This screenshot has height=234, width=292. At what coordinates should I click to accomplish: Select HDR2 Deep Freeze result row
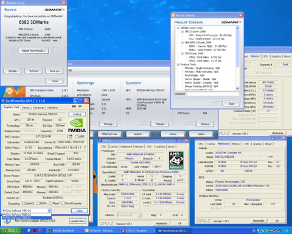207,50
